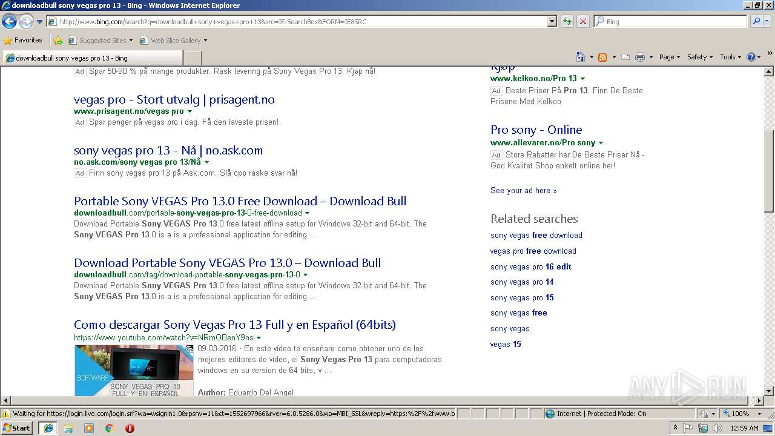This screenshot has width=775, height=436.
Task: Click the Help question mark icon
Action: click(x=751, y=57)
